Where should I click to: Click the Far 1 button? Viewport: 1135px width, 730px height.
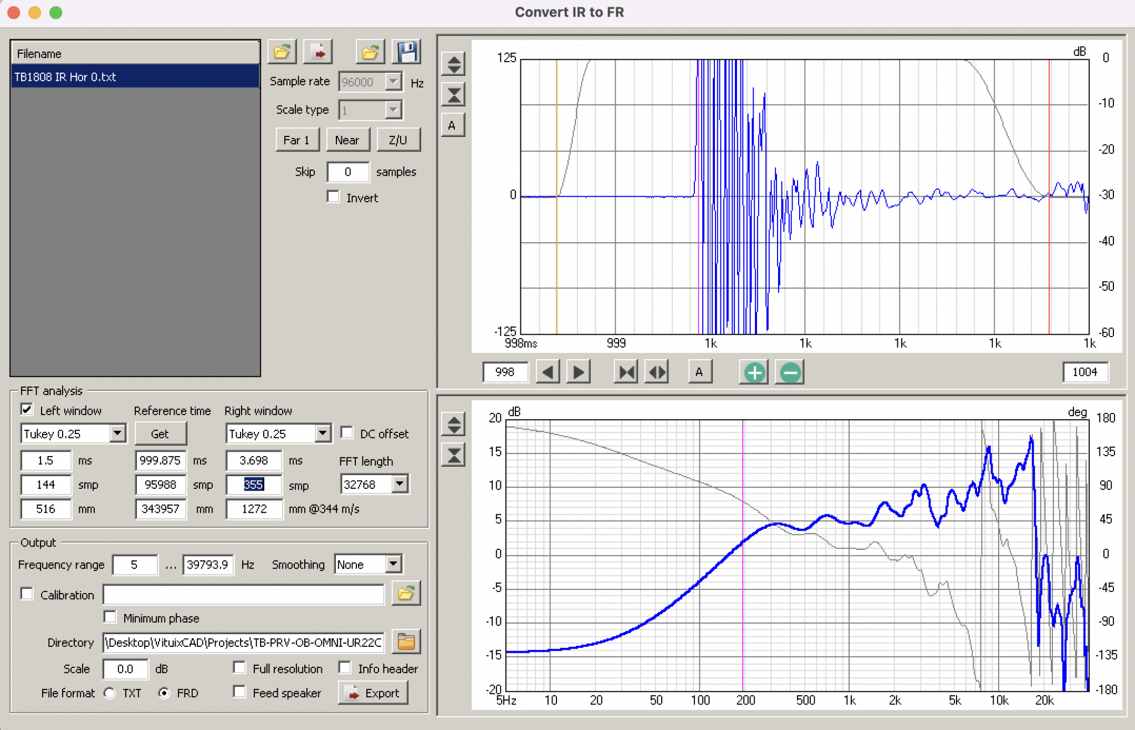coord(297,140)
